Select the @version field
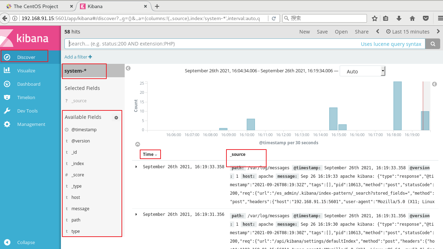Viewport: 443px width, 249px height. coord(81,141)
